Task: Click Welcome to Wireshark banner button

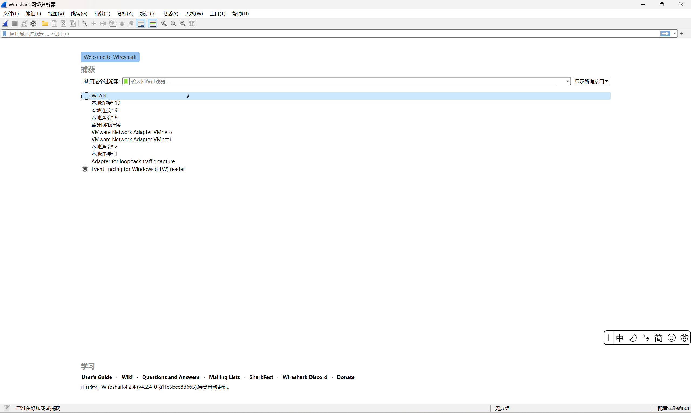Action: 110,57
